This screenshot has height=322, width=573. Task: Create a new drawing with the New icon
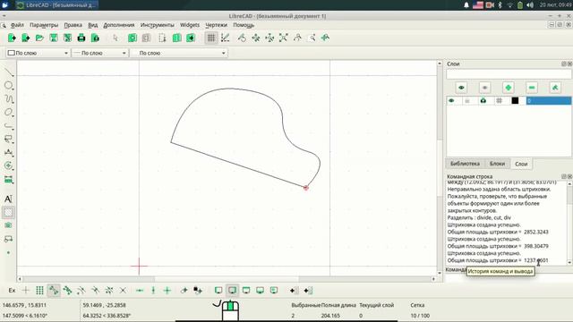pyautogui.click(x=12, y=38)
